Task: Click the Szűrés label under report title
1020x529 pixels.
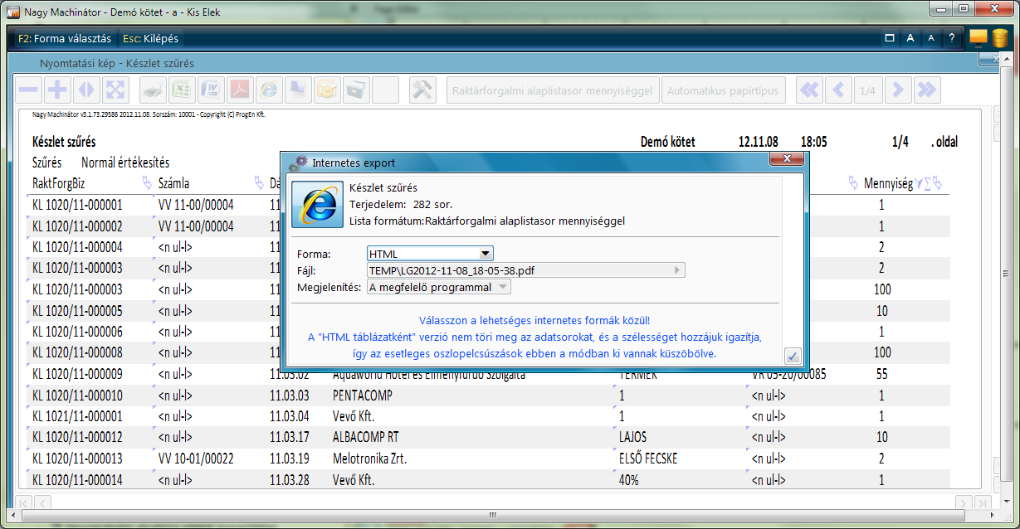Action: coord(46,163)
